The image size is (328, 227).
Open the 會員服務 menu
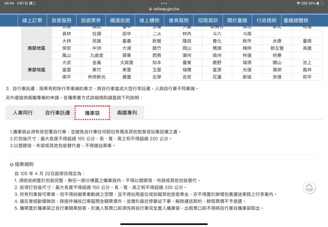[179, 20]
